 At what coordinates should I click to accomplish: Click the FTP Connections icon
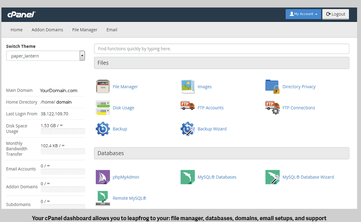tap(272, 107)
